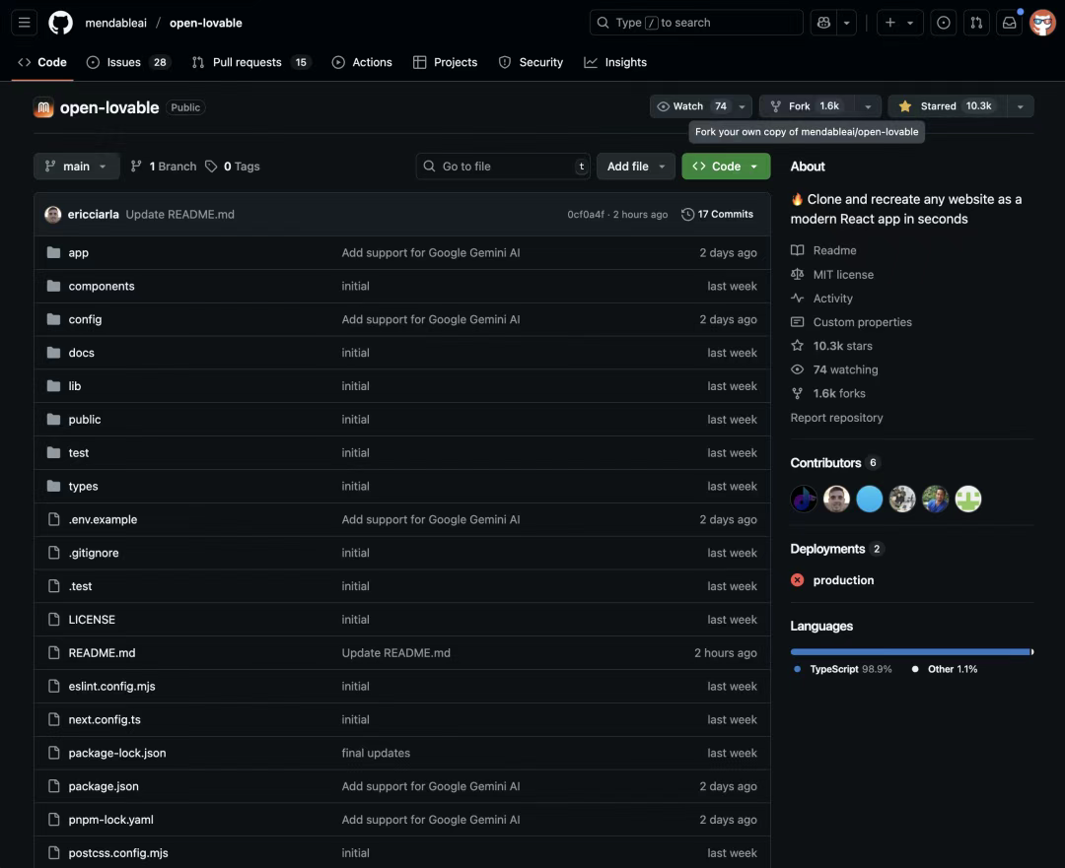The height and width of the screenshot is (868, 1065).
Task: Open the mendableai owner link
Action: [115, 23]
